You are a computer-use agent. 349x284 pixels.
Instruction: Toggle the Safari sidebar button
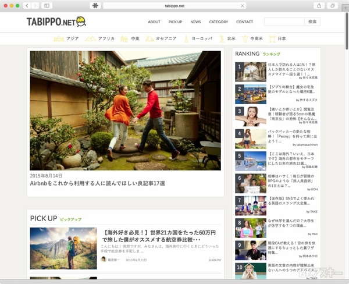pos(47,6)
